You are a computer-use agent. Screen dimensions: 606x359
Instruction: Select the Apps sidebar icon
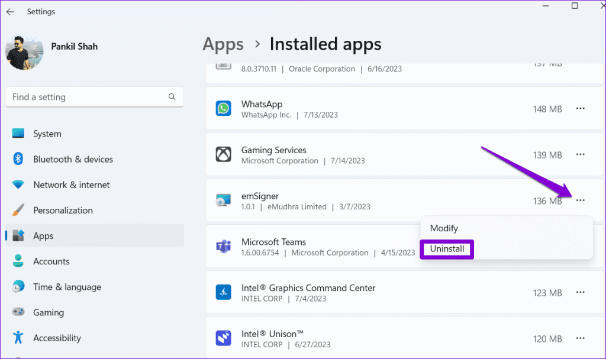click(x=18, y=235)
